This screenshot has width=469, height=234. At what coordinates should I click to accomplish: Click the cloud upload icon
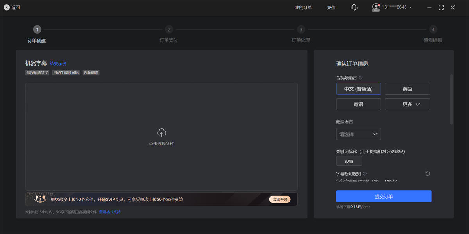161,133
